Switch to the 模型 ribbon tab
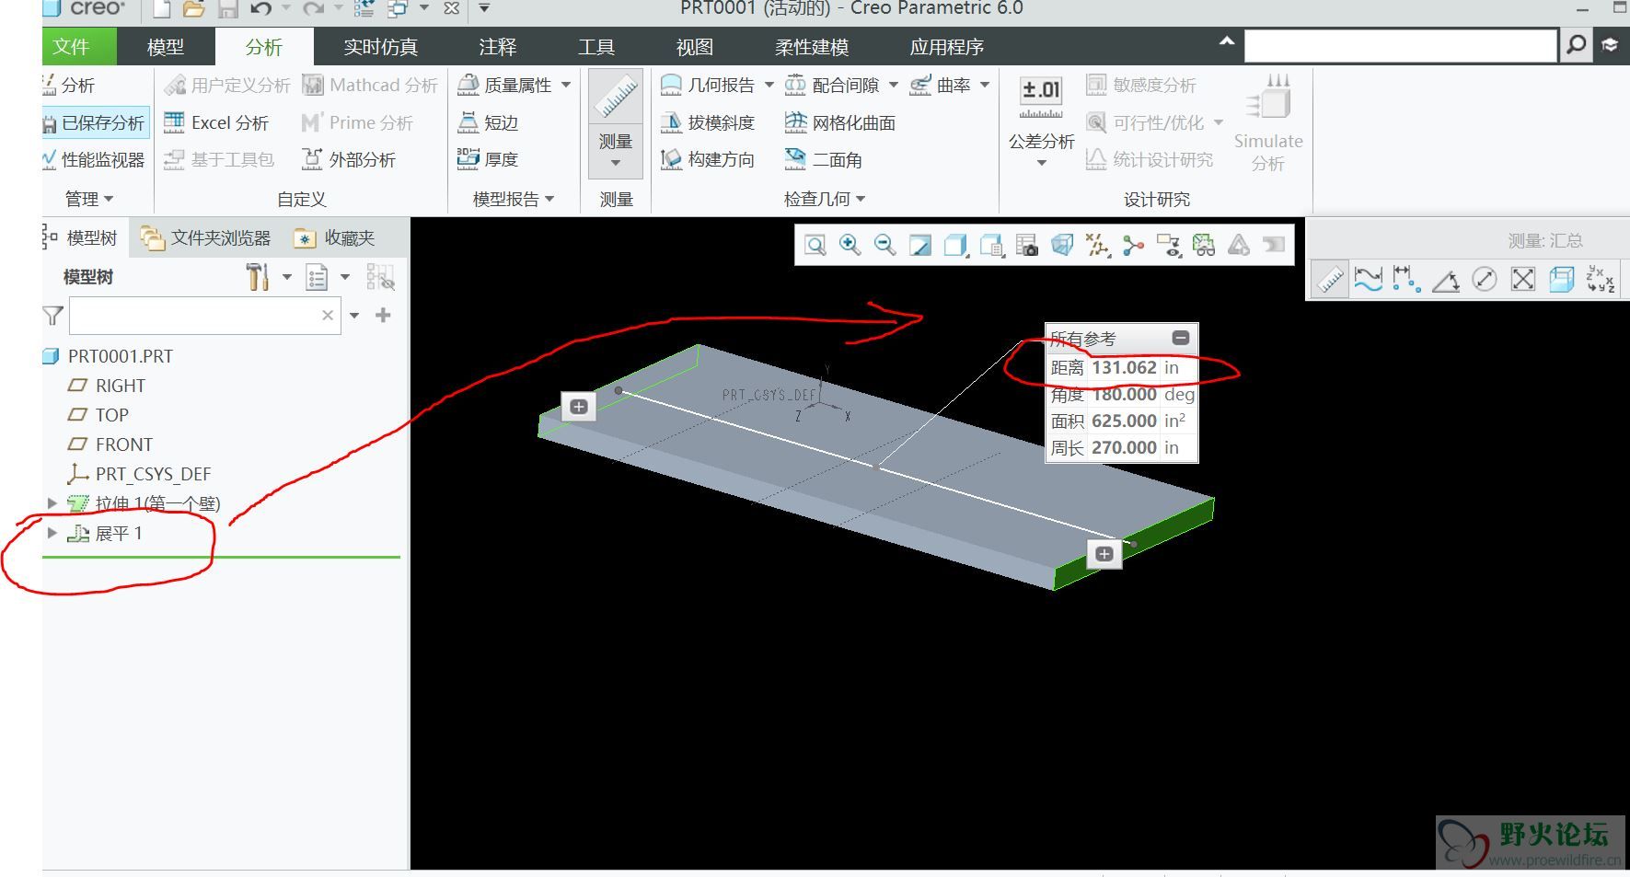This screenshot has height=877, width=1630. tap(166, 47)
